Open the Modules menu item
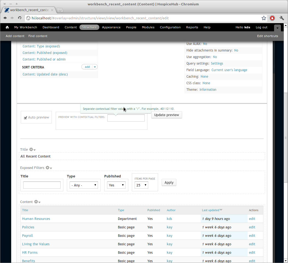Image resolution: width=288 pixels, height=263 pixels. click(x=148, y=27)
